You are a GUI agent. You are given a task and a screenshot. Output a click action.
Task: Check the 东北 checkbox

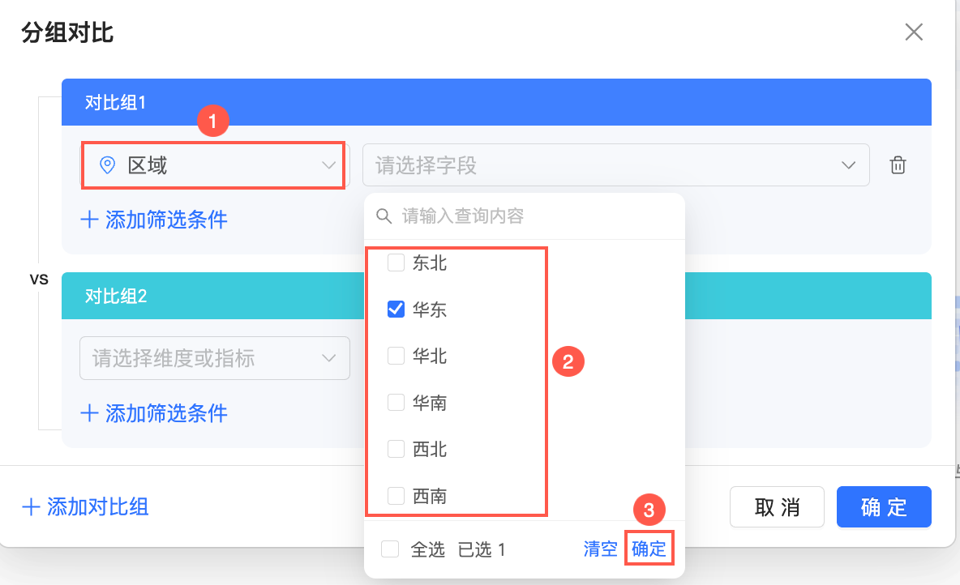click(x=396, y=263)
